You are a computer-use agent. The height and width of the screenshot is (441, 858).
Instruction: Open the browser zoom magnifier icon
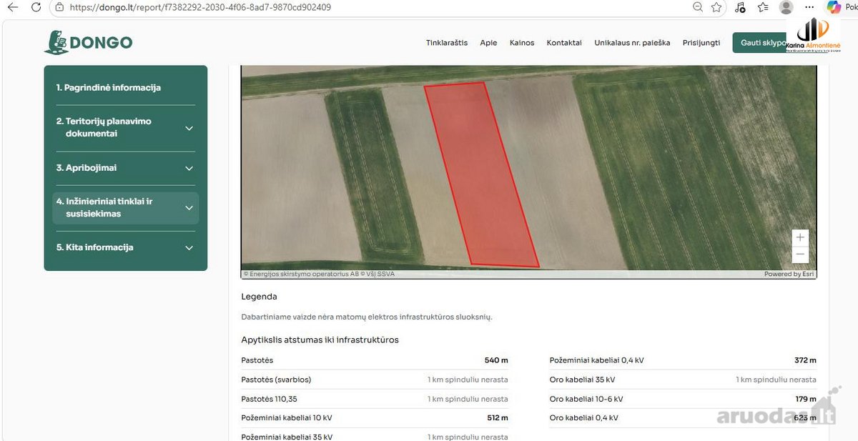click(699, 7)
